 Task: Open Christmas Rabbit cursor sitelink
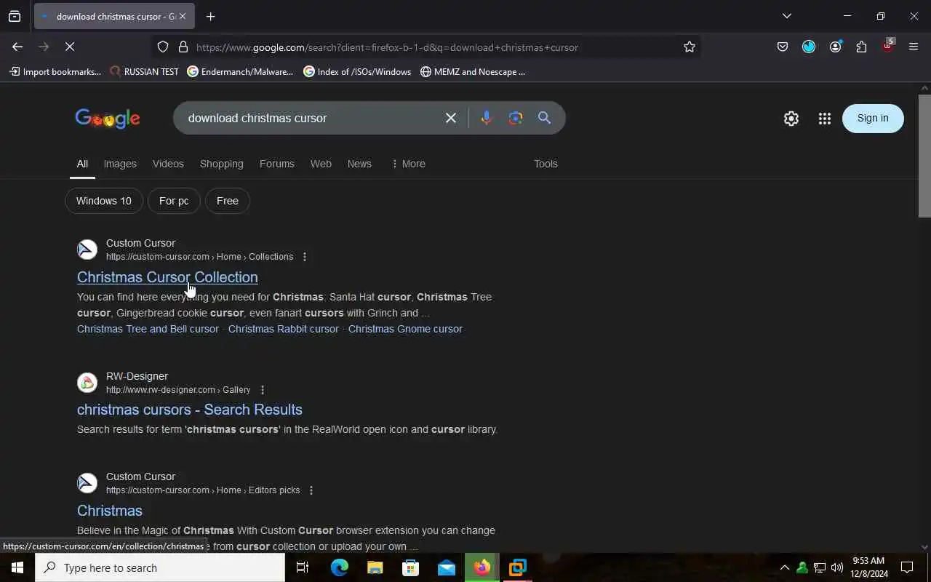284,329
